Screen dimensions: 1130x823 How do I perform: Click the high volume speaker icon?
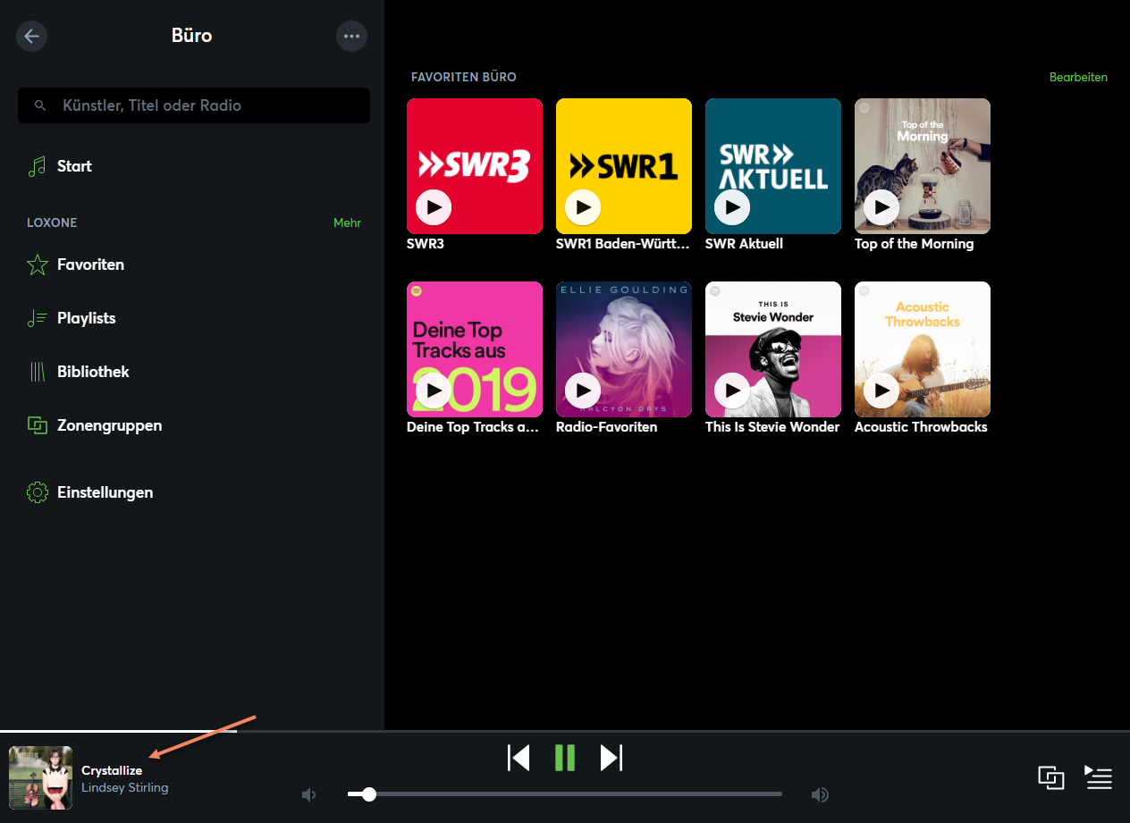click(820, 794)
